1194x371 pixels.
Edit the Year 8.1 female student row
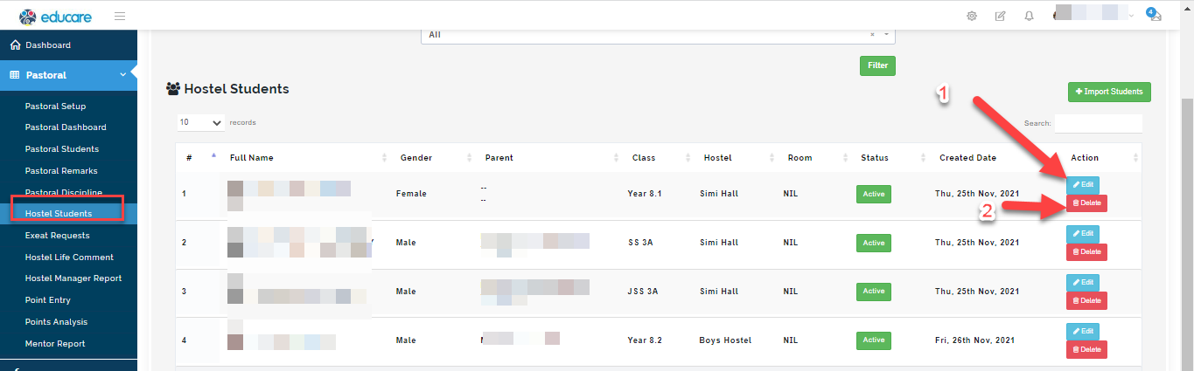(1083, 185)
